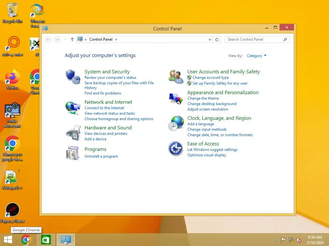
Task: Click Connect to the Internet
Action: [104, 108]
